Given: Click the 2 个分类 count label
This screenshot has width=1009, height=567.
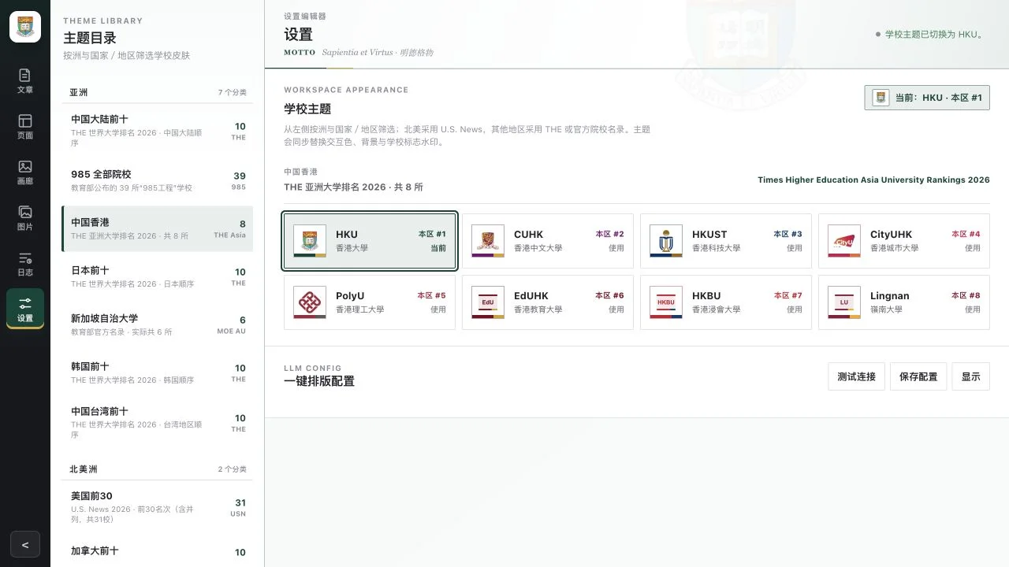Looking at the screenshot, I should click(232, 469).
